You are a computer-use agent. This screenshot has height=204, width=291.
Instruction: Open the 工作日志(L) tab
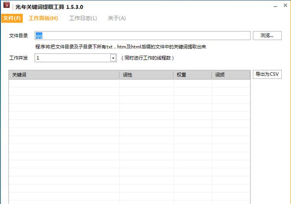pos(83,18)
